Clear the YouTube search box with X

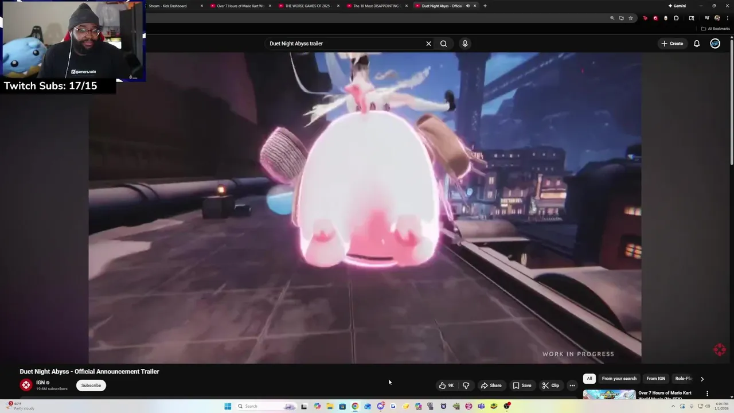coord(428,44)
